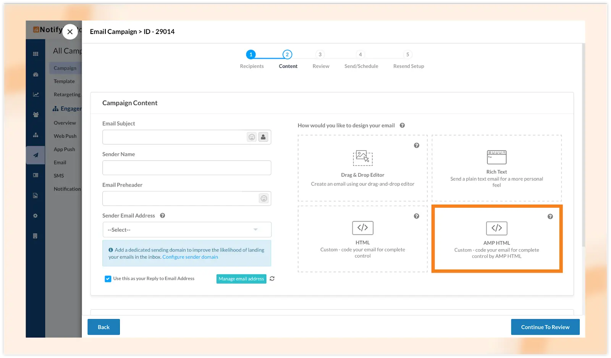Click help icon next to Sender Email Address
This screenshot has width=611, height=358.
click(x=162, y=216)
